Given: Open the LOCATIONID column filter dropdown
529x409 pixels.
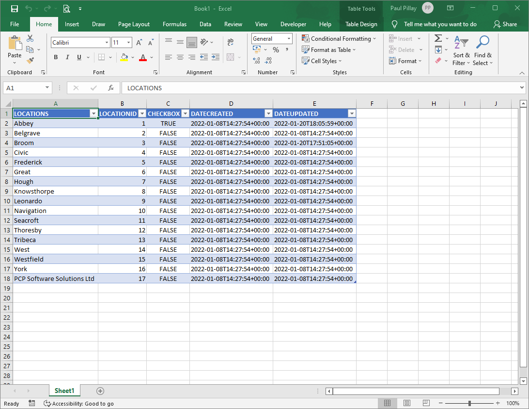Looking at the screenshot, I should tap(142, 114).
